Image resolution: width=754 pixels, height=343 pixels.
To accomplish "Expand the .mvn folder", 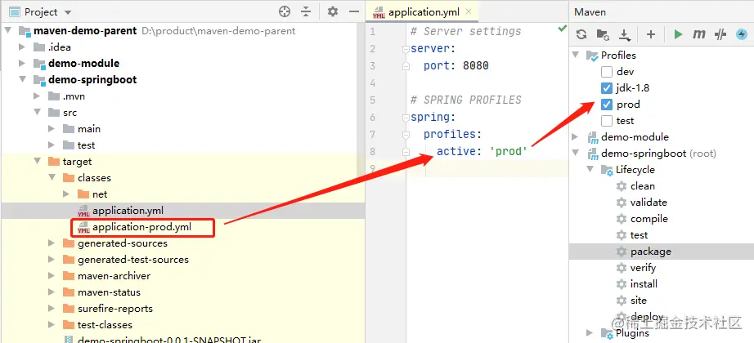I will point(37,96).
